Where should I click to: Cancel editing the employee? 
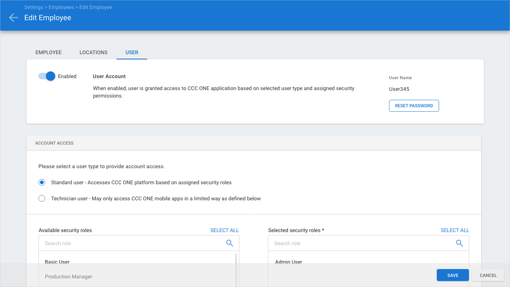pyautogui.click(x=488, y=275)
